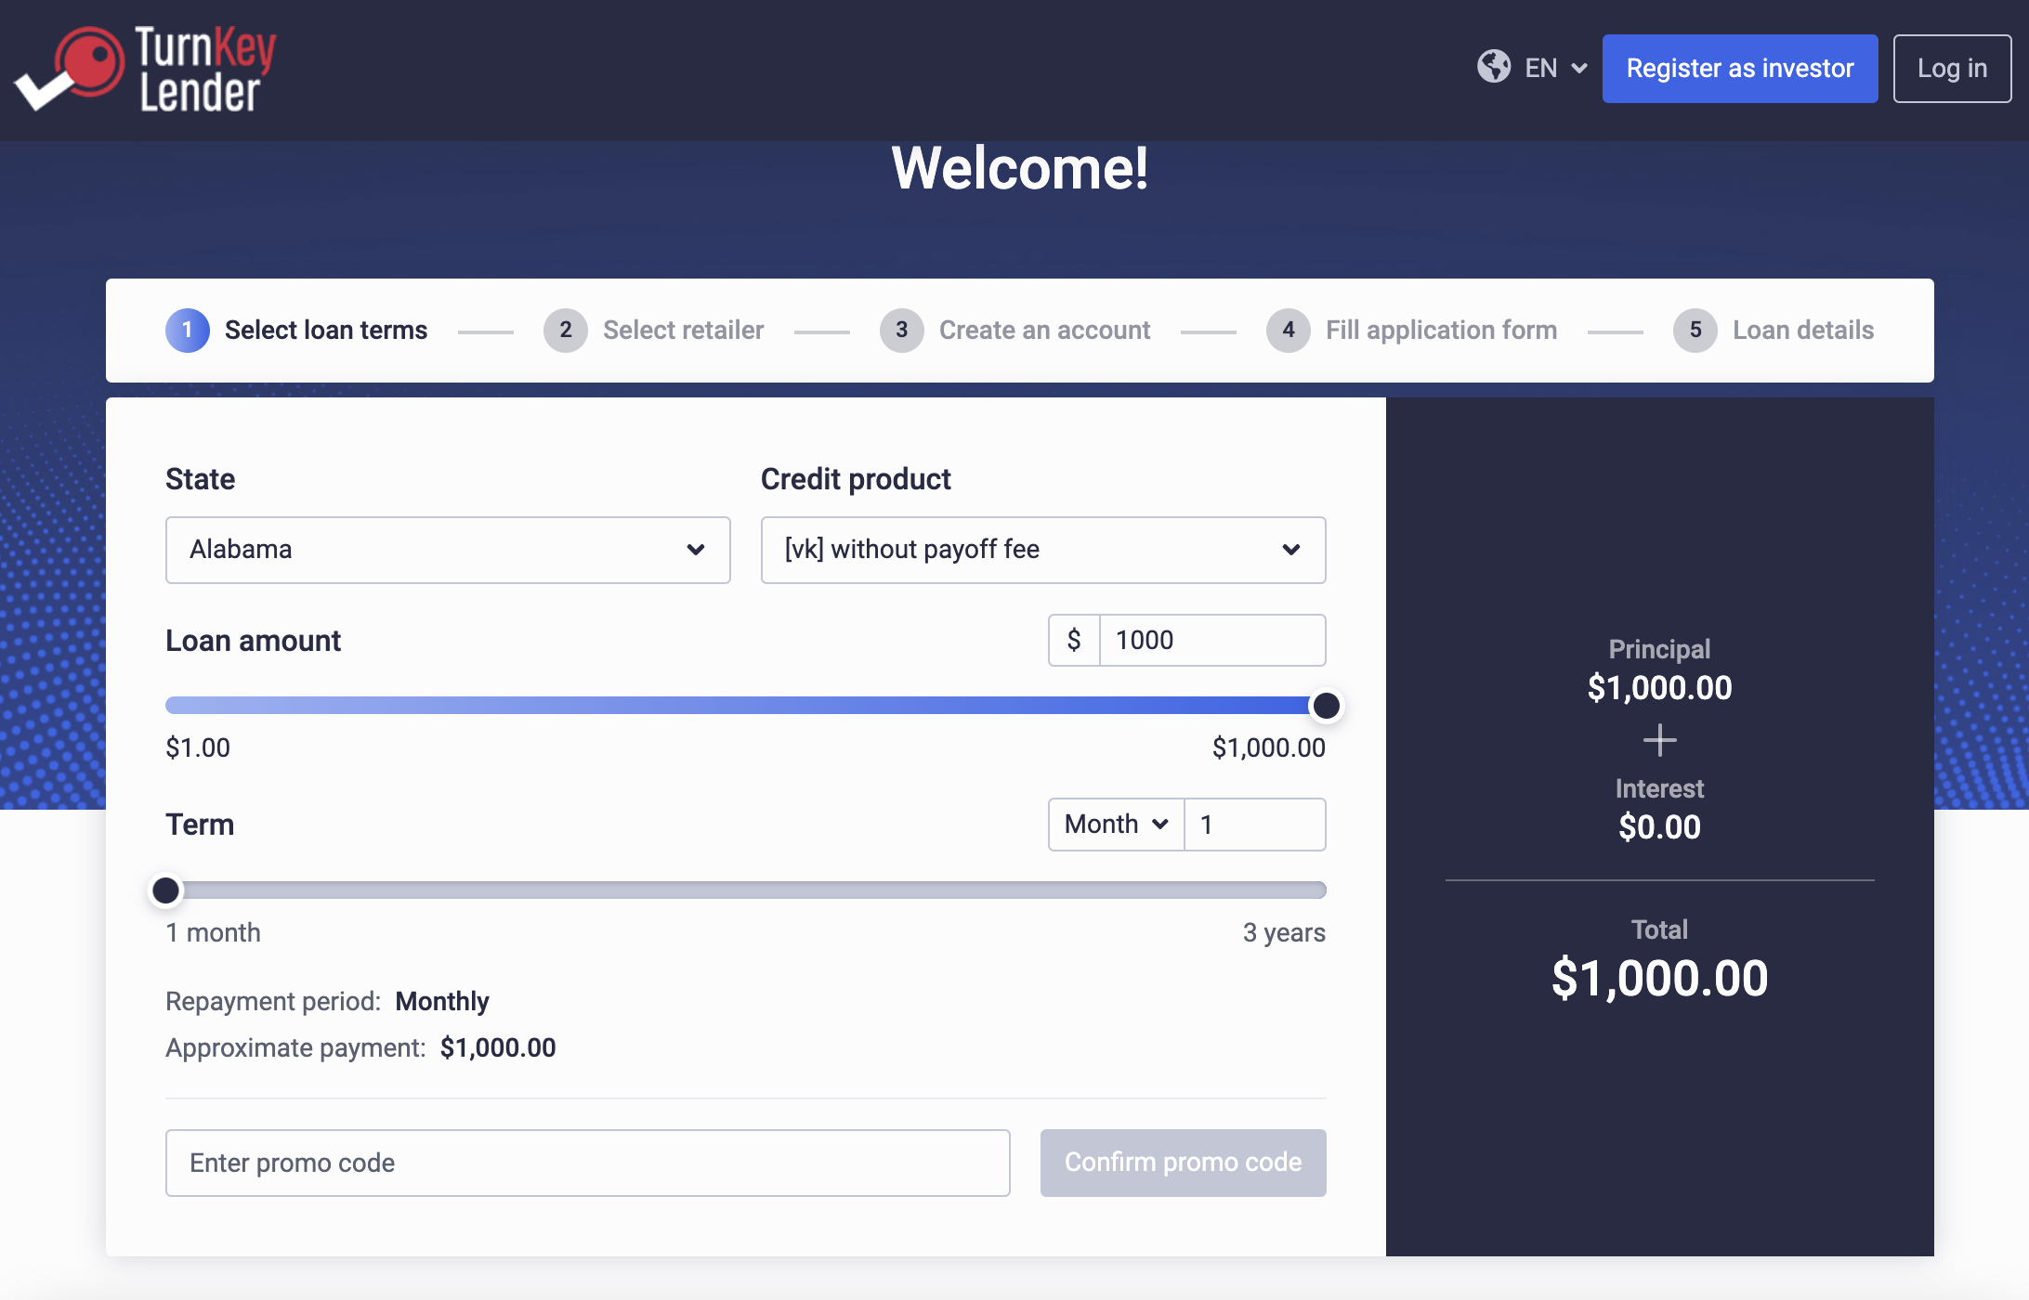
Task: Select the Select retailer step label
Action: (684, 331)
